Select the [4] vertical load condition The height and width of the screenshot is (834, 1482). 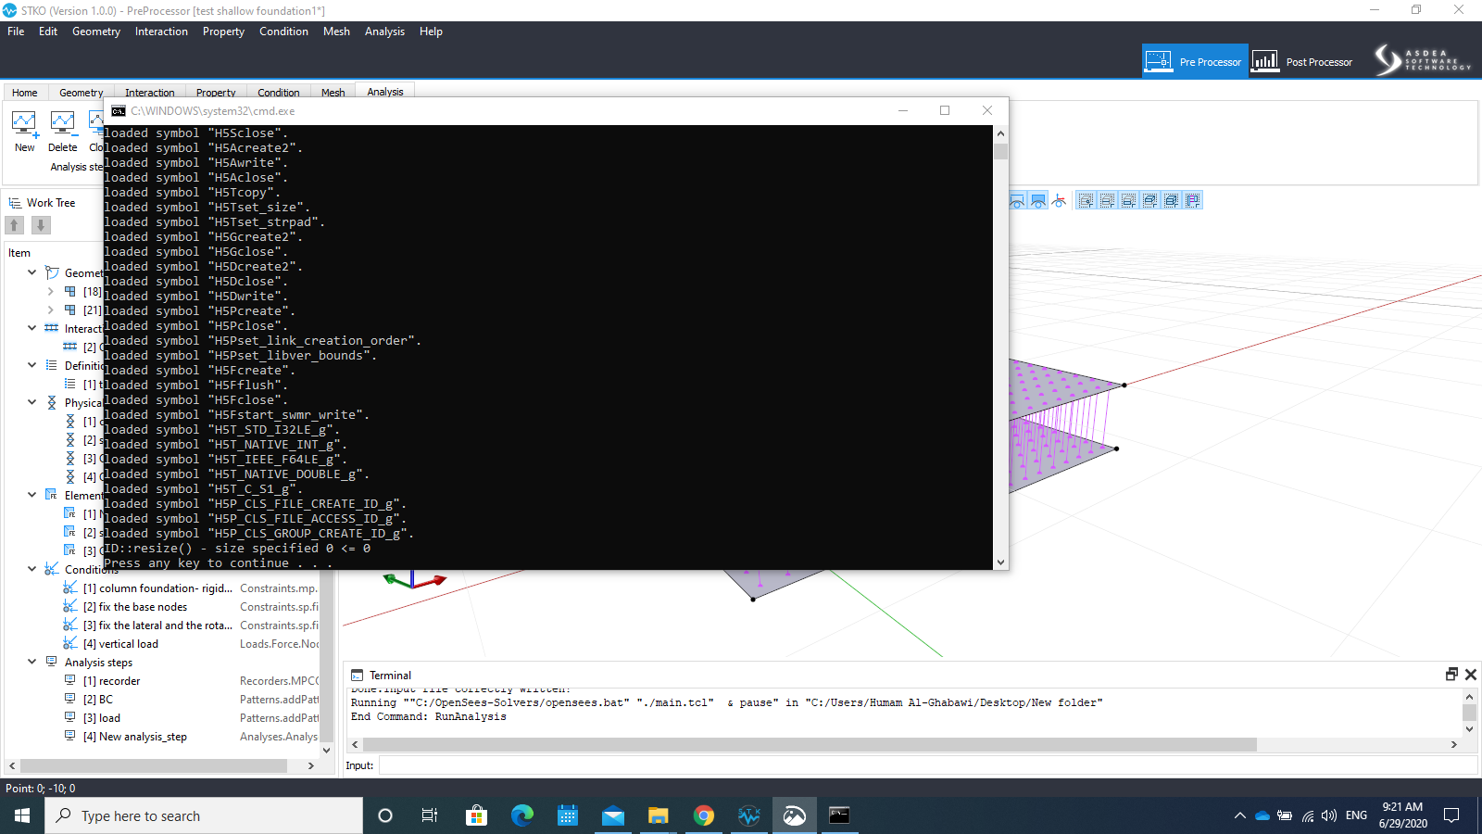[x=125, y=643]
